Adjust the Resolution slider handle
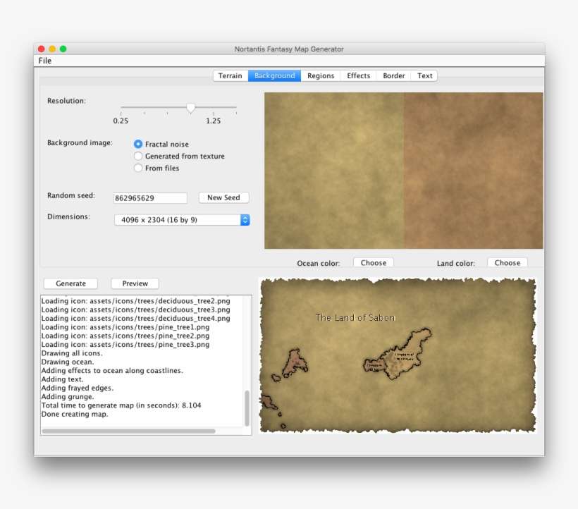578x509 pixels. [190, 107]
